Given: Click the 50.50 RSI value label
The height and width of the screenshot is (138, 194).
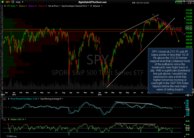Looking at the screenshot, I should click(187, 128).
